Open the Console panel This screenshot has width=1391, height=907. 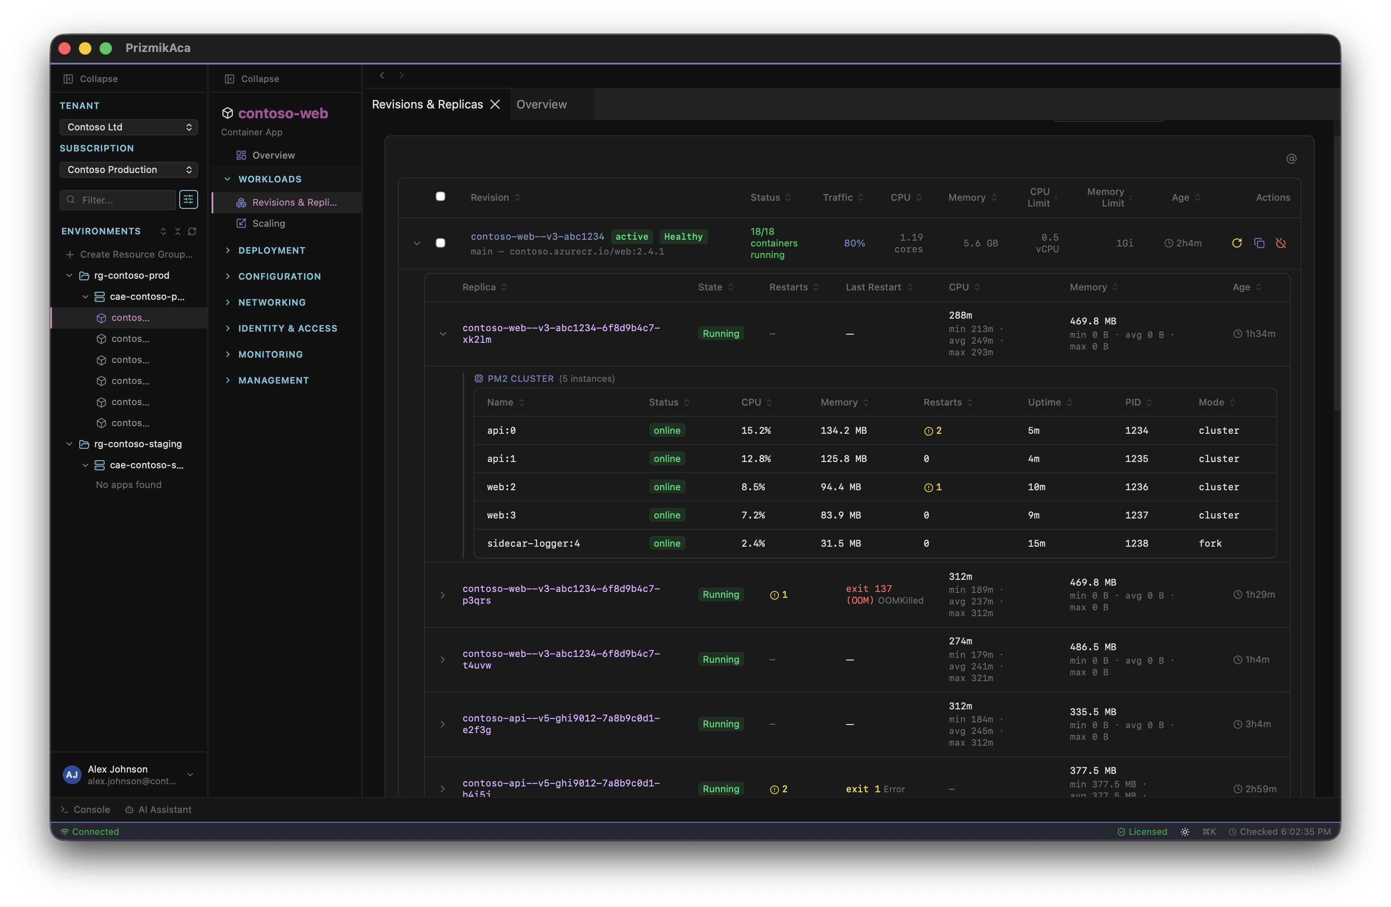point(86,809)
